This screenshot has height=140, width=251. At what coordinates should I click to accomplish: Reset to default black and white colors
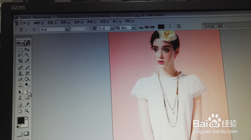point(18,127)
